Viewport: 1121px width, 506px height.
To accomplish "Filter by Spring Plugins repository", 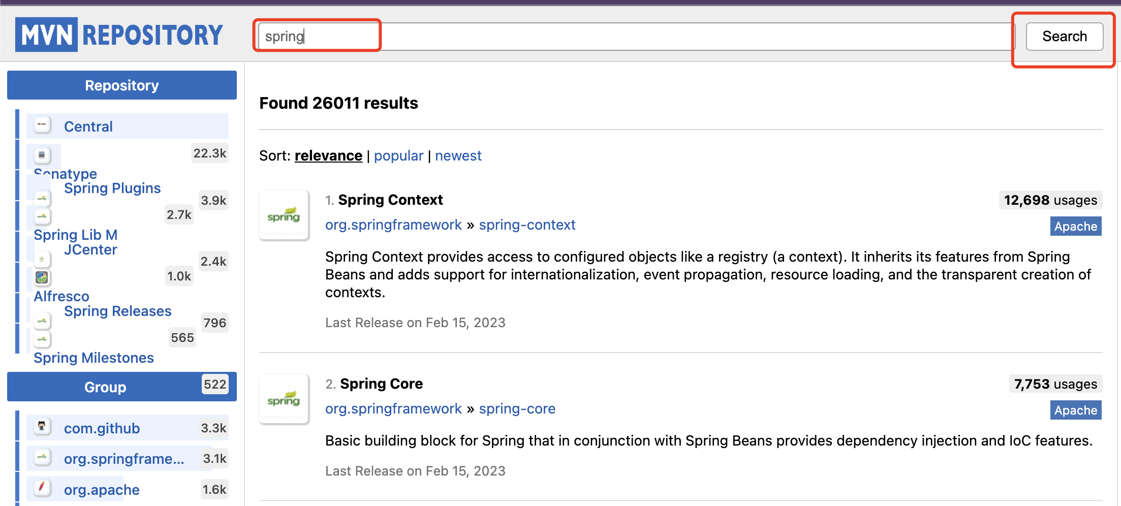I will [112, 188].
